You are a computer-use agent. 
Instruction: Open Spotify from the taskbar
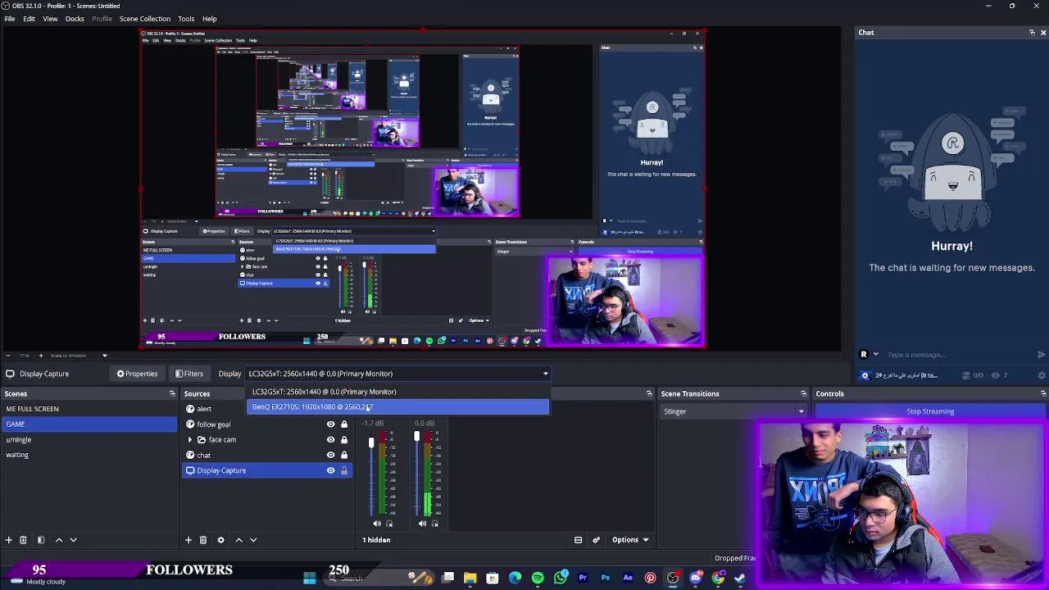pyautogui.click(x=538, y=579)
